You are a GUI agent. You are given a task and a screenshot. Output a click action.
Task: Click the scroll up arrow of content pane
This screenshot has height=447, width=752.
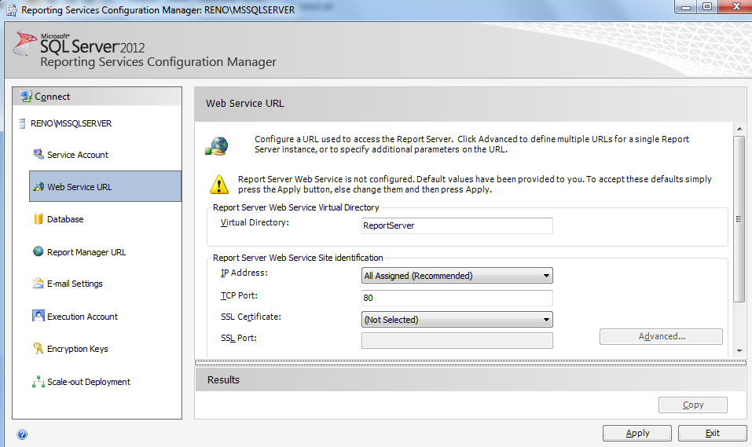(x=739, y=129)
